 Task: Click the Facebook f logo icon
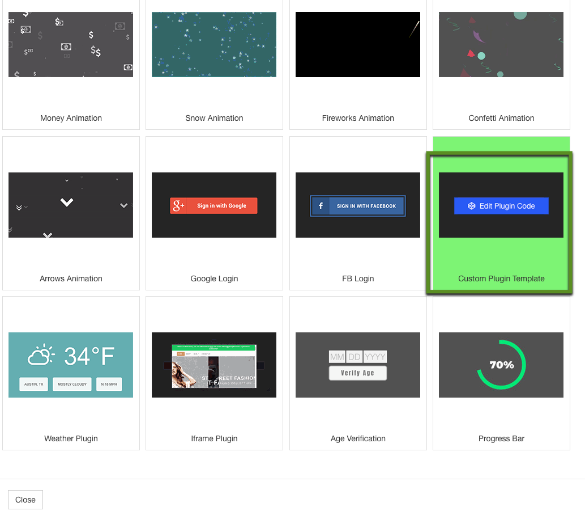pos(321,206)
